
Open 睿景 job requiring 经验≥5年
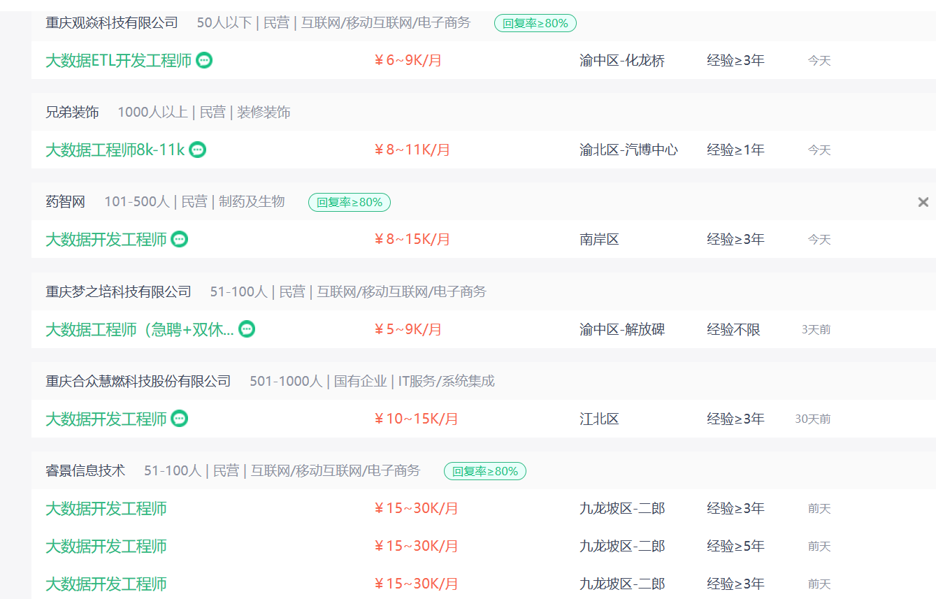(106, 547)
